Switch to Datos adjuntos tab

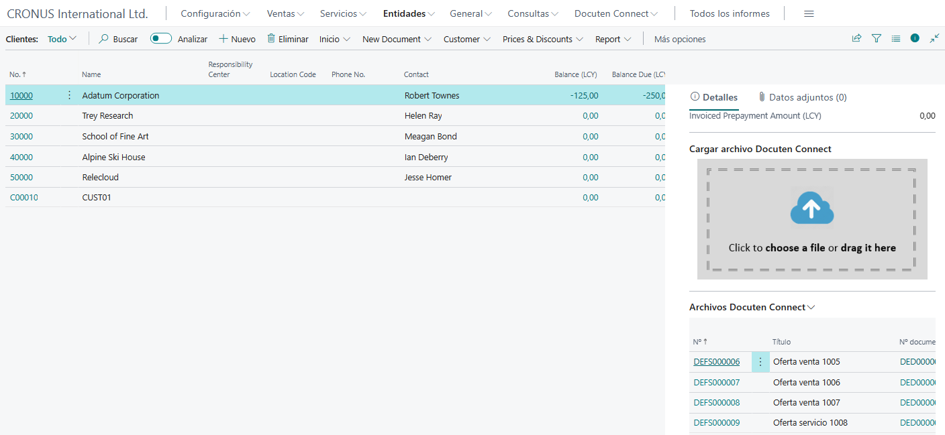tap(802, 97)
